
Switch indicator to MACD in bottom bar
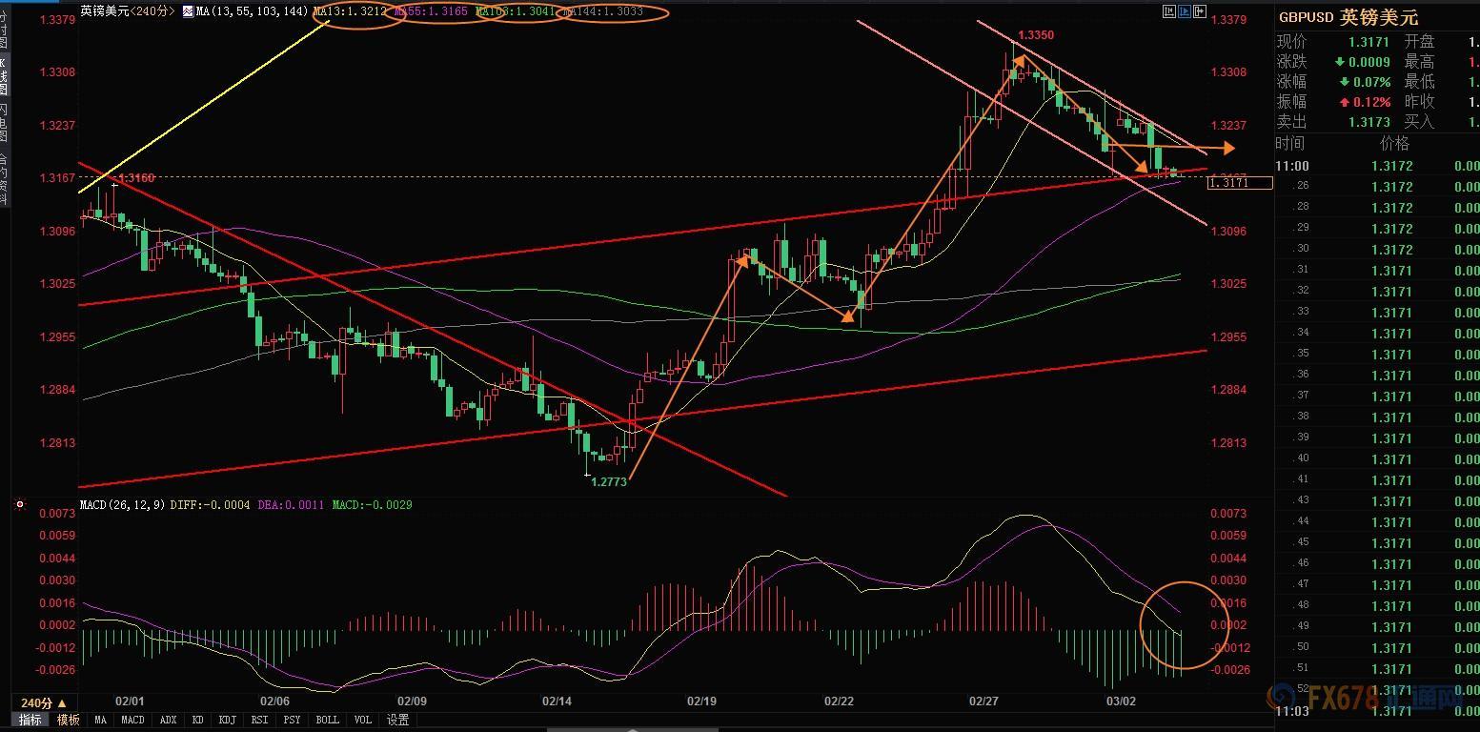(x=133, y=720)
